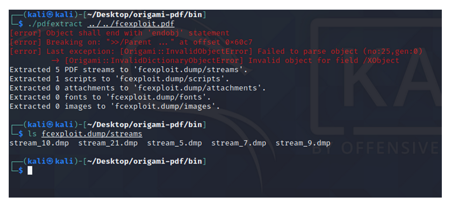Viewport: 451px width, 204px height.
Task: Select stream_5.dmp in the listing
Action: coord(174,143)
